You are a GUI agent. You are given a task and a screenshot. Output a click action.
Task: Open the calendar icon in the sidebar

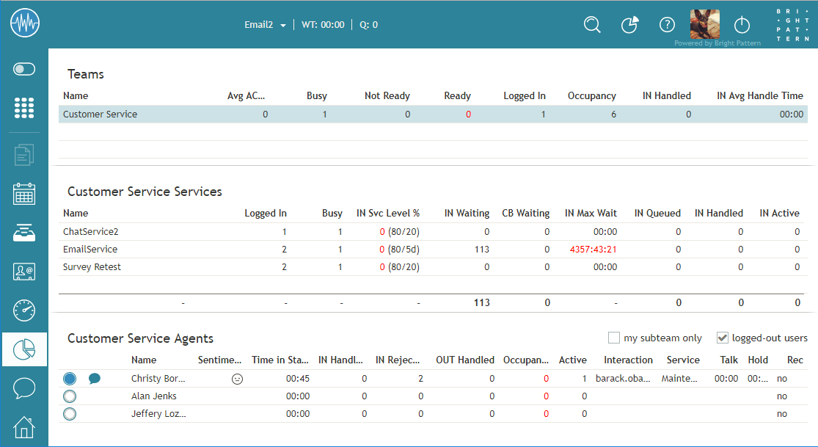click(24, 194)
